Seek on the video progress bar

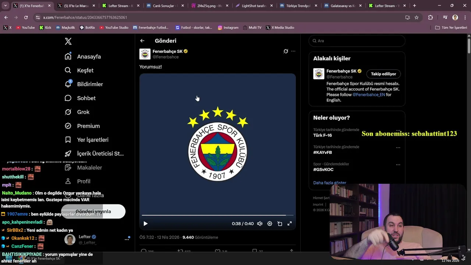coord(217,215)
